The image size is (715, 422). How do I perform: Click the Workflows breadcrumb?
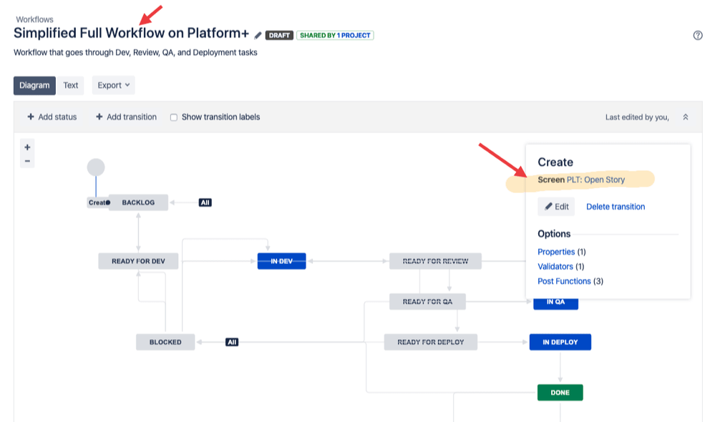(x=34, y=19)
